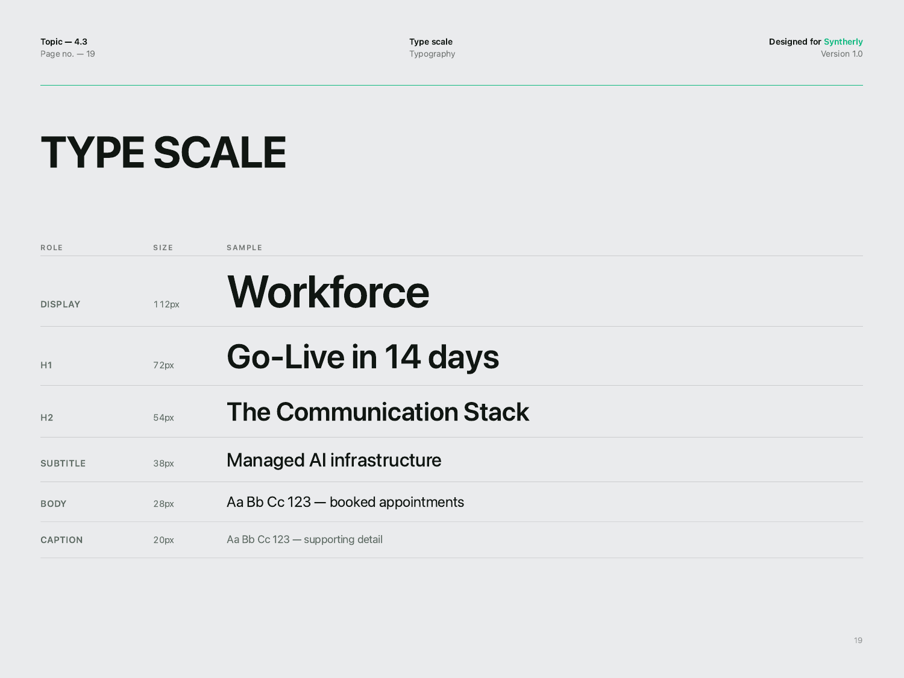Viewport: 904px width, 678px height.
Task: Select the Version 1.0 text
Action: (842, 54)
